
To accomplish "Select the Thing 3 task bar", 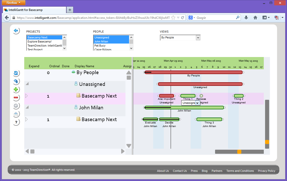I will (209, 119).
